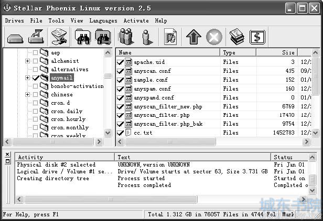323x221 pixels.
Task: Select the bonobo-activation folder in tree
Action: click(77, 86)
